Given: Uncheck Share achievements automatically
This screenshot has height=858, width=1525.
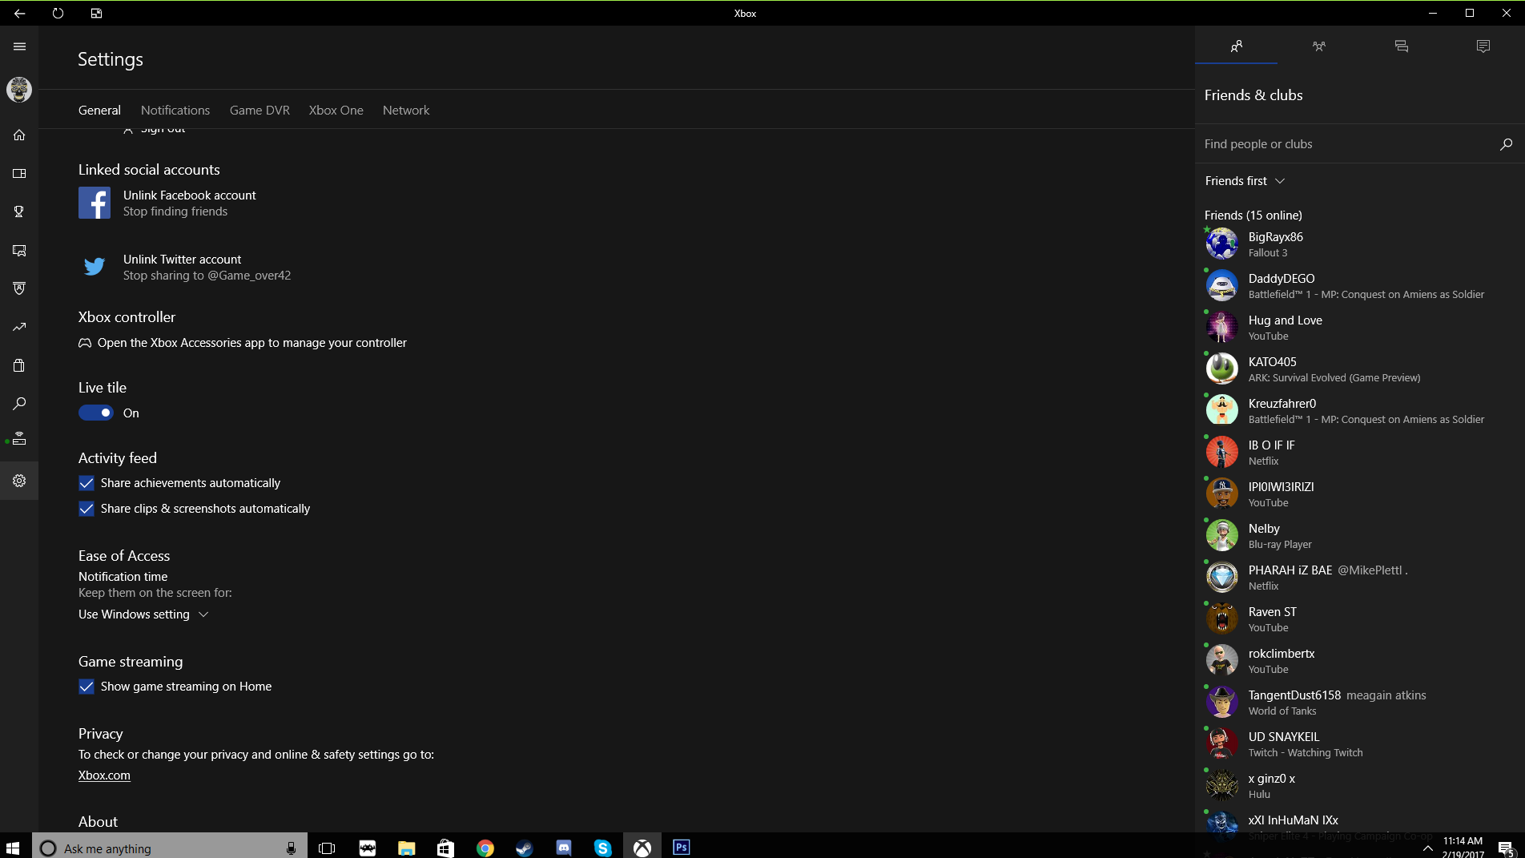Looking at the screenshot, I should 87,483.
